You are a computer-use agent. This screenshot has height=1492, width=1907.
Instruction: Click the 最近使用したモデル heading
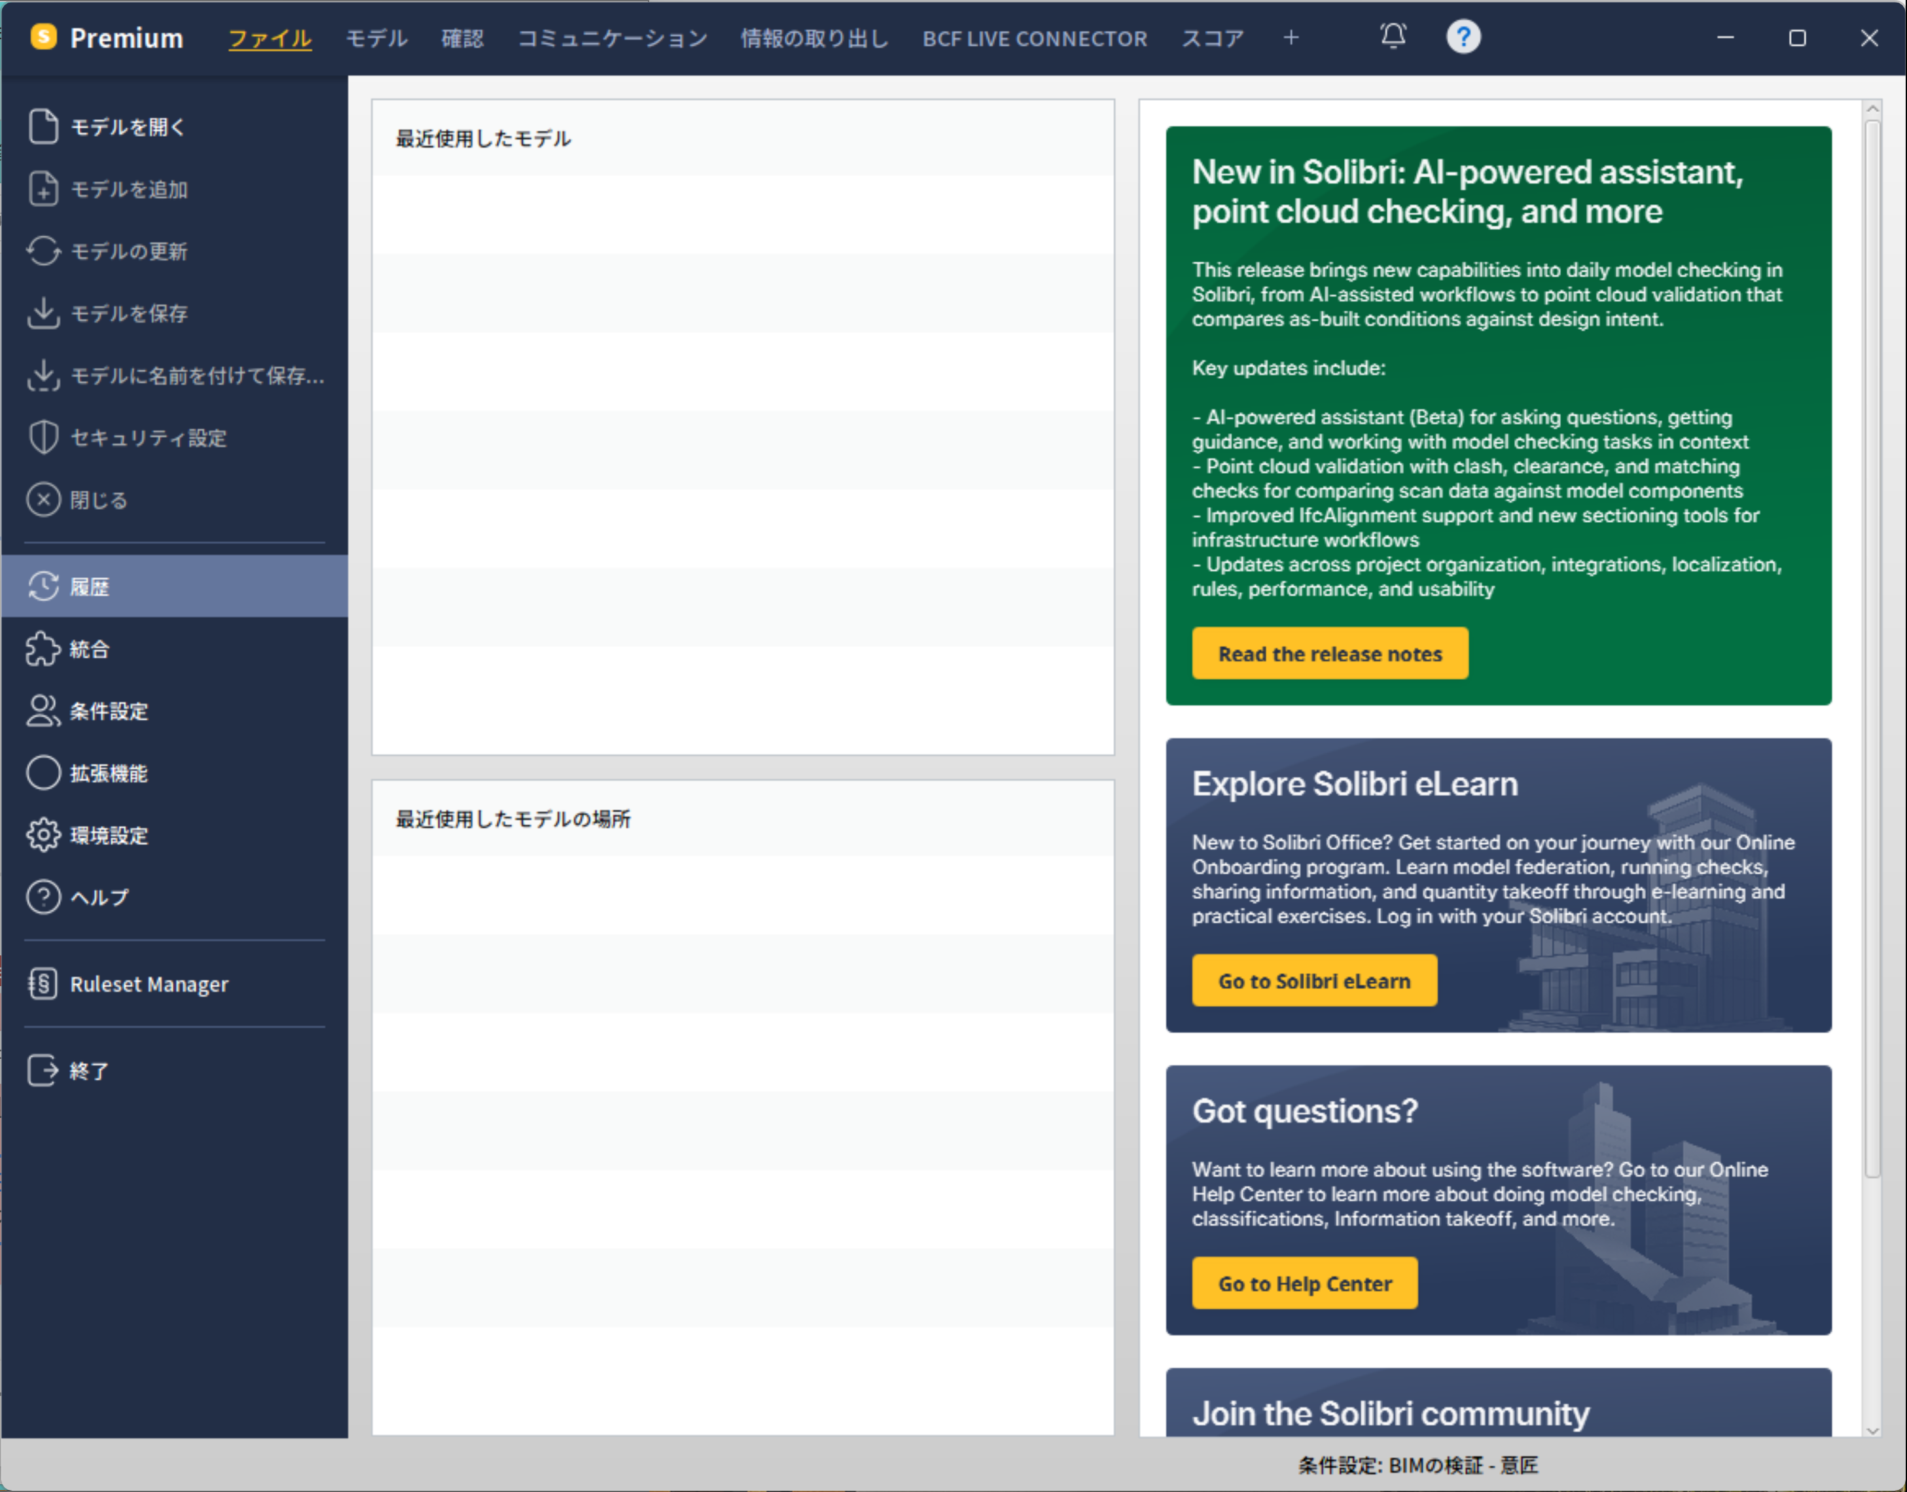[x=483, y=138]
